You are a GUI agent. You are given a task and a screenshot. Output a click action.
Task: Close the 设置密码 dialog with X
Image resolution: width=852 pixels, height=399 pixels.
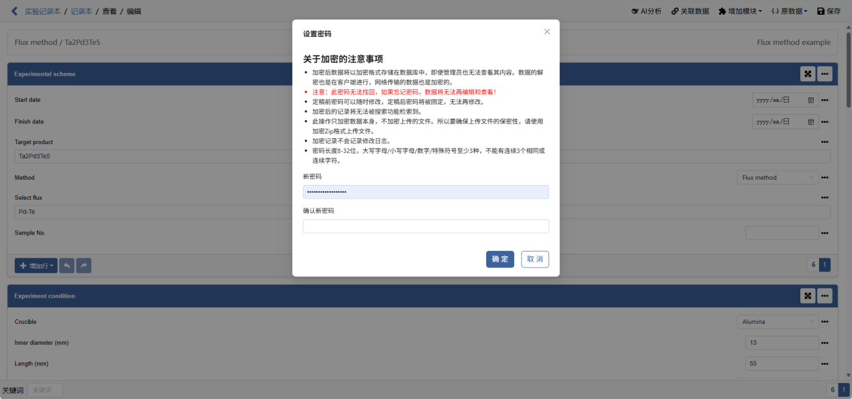tap(547, 32)
